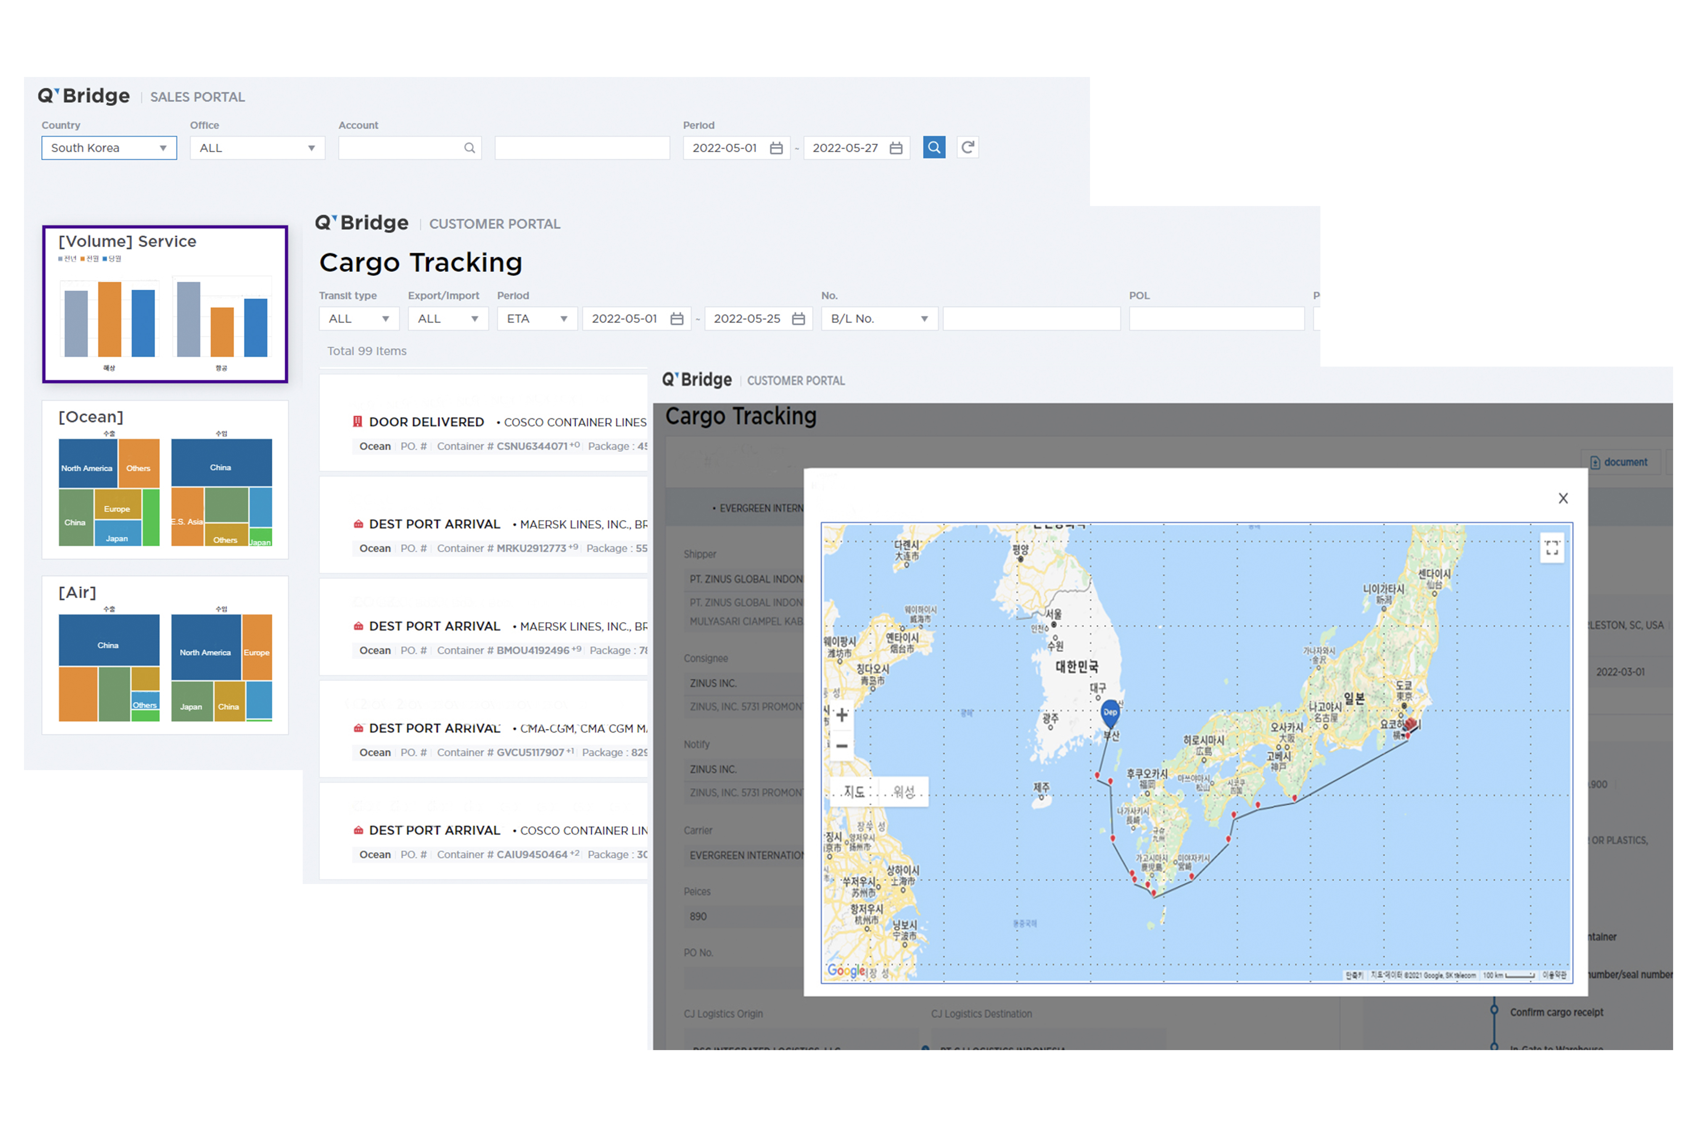
Task: Toggle fullscreen on the tracking map
Action: [x=1552, y=549]
